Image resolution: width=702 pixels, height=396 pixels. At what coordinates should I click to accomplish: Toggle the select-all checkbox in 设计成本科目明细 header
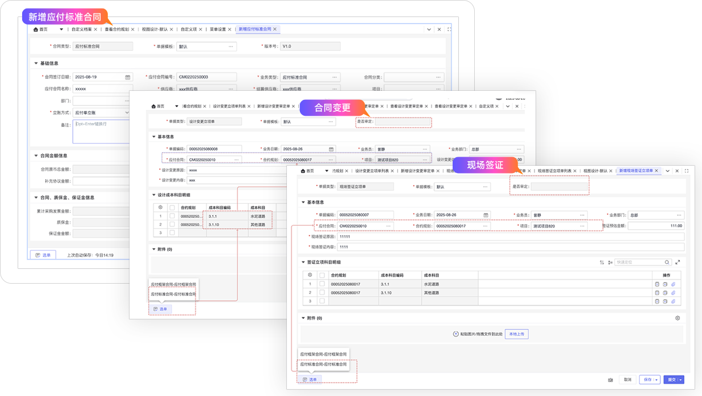172,208
